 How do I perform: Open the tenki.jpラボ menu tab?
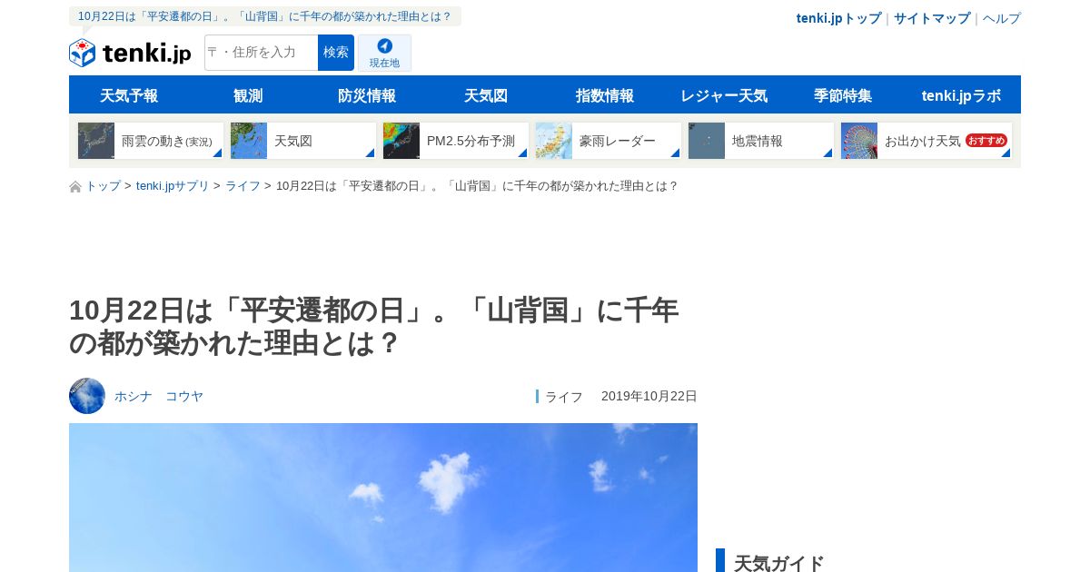point(962,95)
